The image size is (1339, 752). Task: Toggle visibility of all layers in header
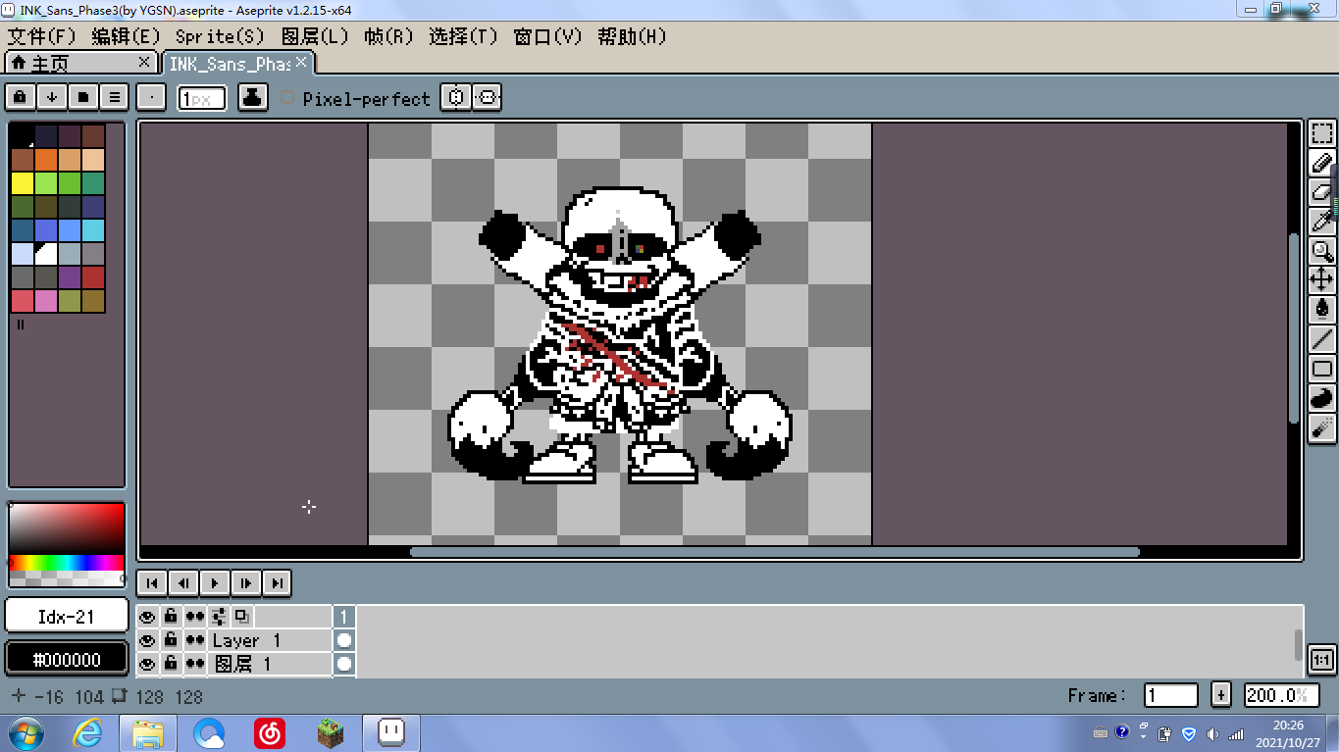click(x=147, y=617)
